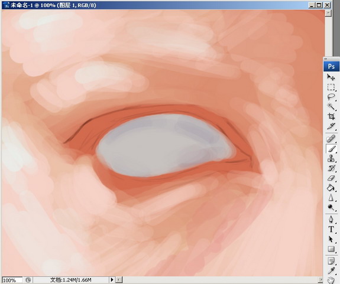Select the History Brush tool
Viewport: 340px width, 284px height.
point(331,168)
